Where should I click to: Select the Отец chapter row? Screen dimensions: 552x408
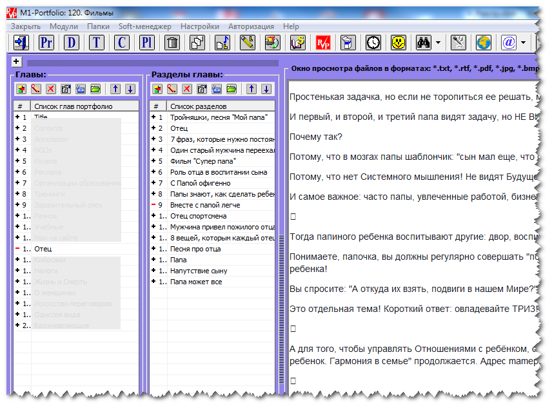[x=76, y=249]
